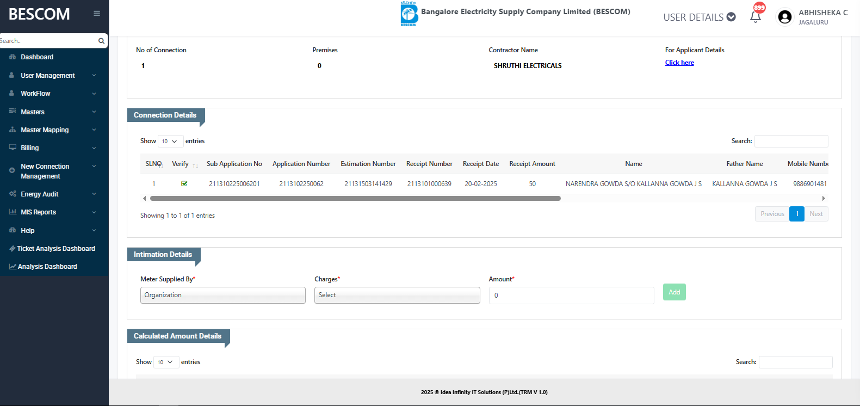Image resolution: width=860 pixels, height=406 pixels.
Task: Open the MIS Reports menu item
Action: coord(38,212)
